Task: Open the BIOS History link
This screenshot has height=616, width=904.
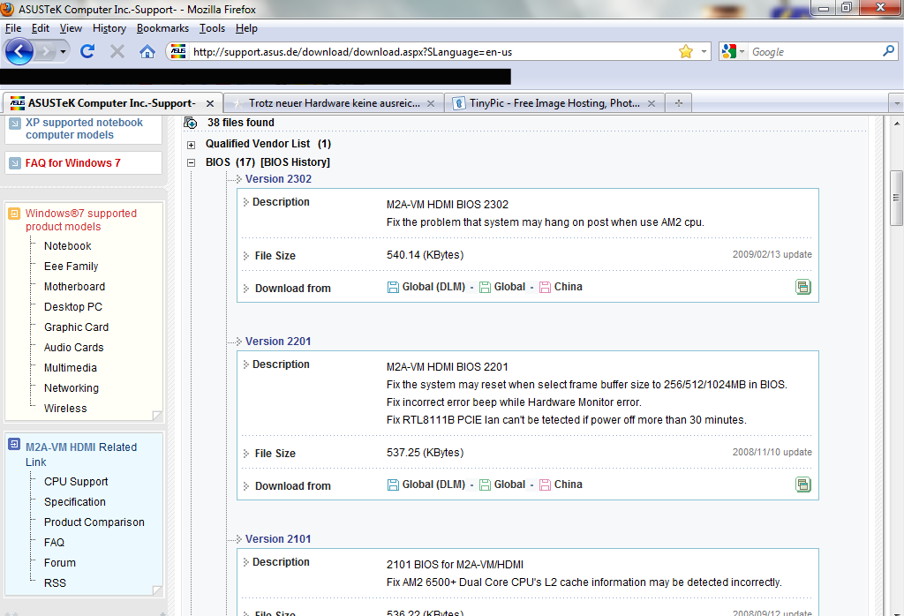Action: point(295,162)
